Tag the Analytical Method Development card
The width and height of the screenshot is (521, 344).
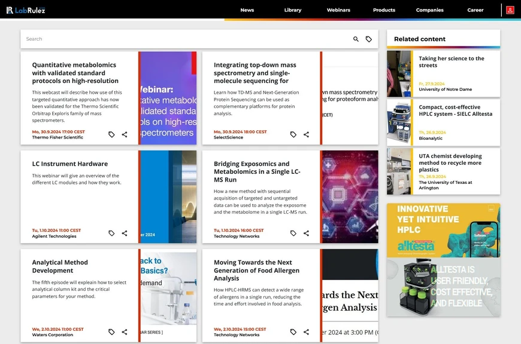111,331
